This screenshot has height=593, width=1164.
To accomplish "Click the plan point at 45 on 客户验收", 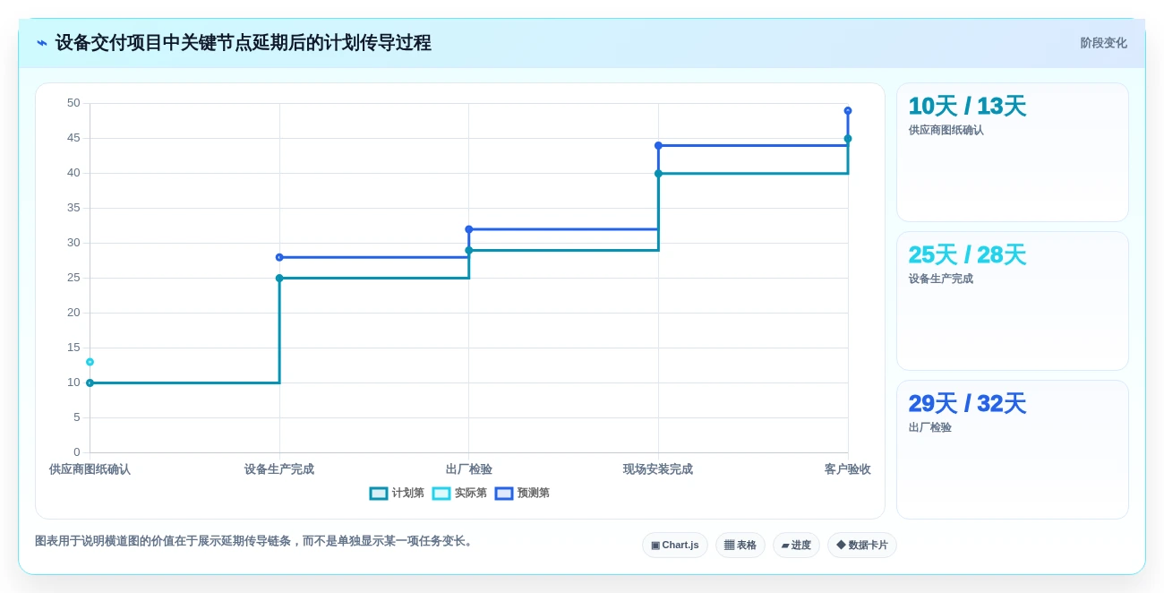I will (x=848, y=139).
